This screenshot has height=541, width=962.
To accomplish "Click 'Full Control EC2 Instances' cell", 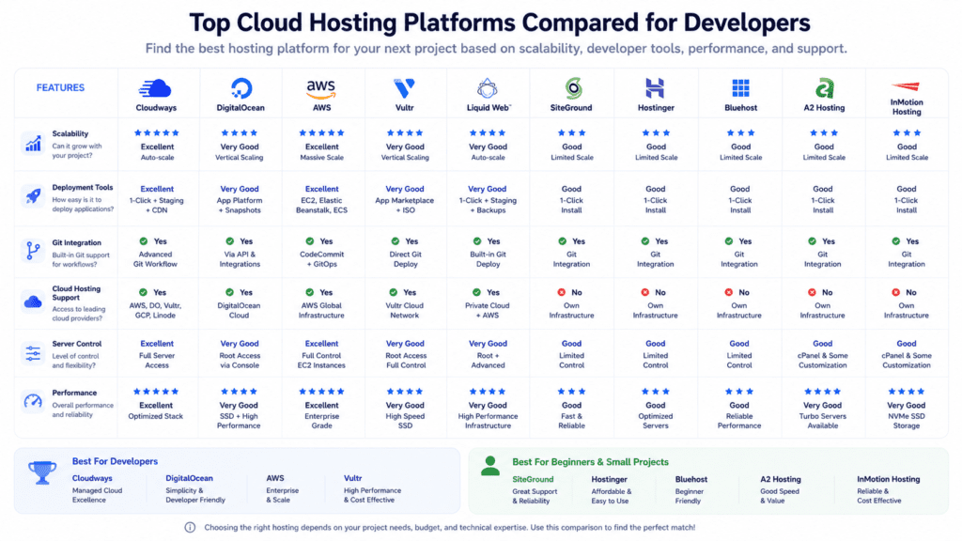I will click(x=321, y=361).
